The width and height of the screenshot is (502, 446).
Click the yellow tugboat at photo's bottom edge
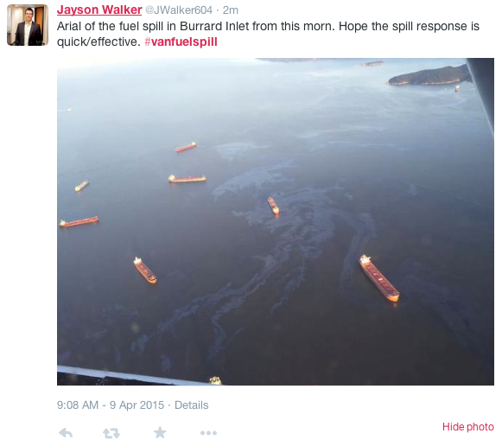click(x=215, y=380)
